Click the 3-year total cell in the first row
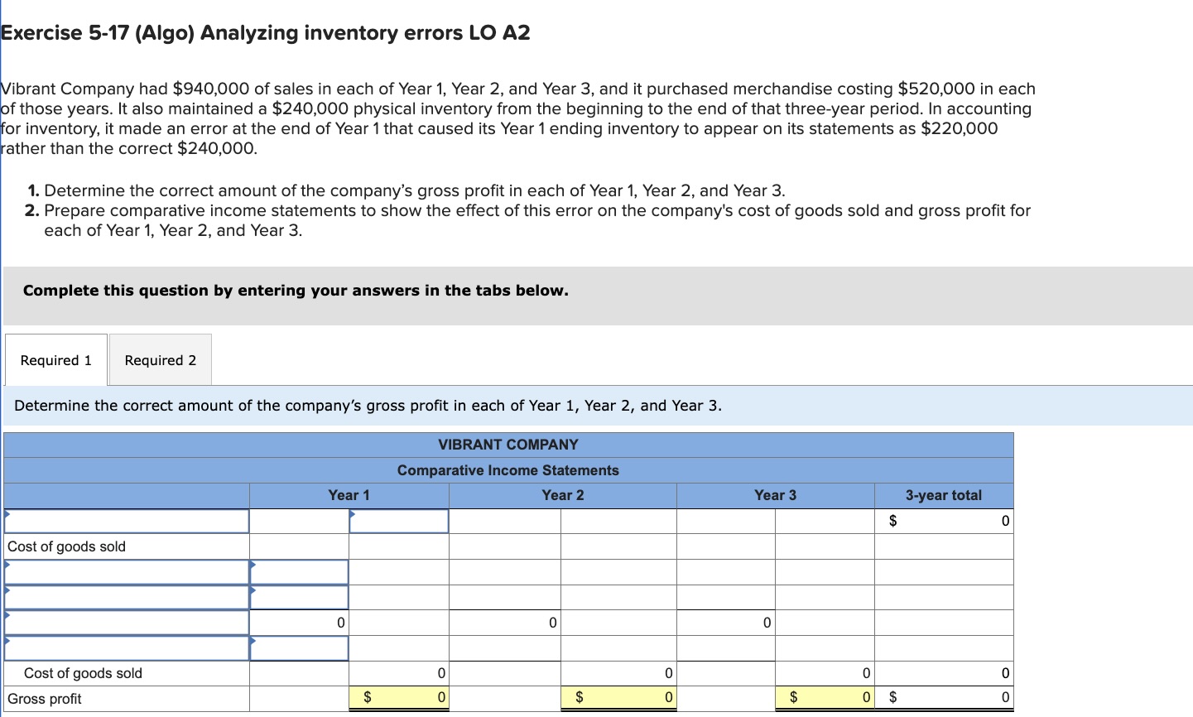This screenshot has width=1193, height=717. tap(944, 521)
